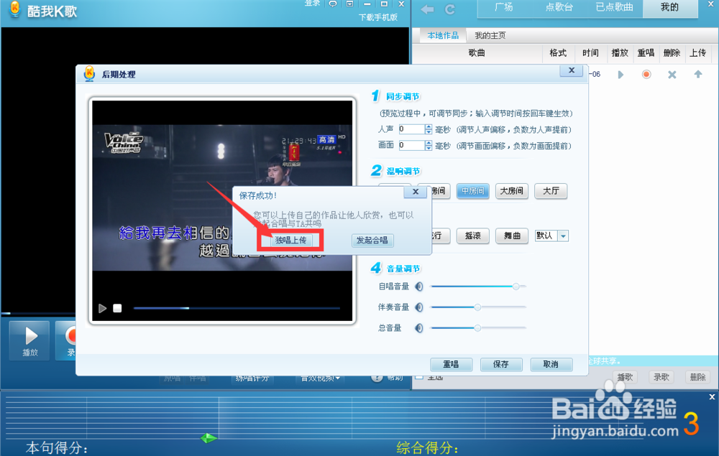
Task: Open the 我的主页 sub-tab
Action: pos(490,35)
